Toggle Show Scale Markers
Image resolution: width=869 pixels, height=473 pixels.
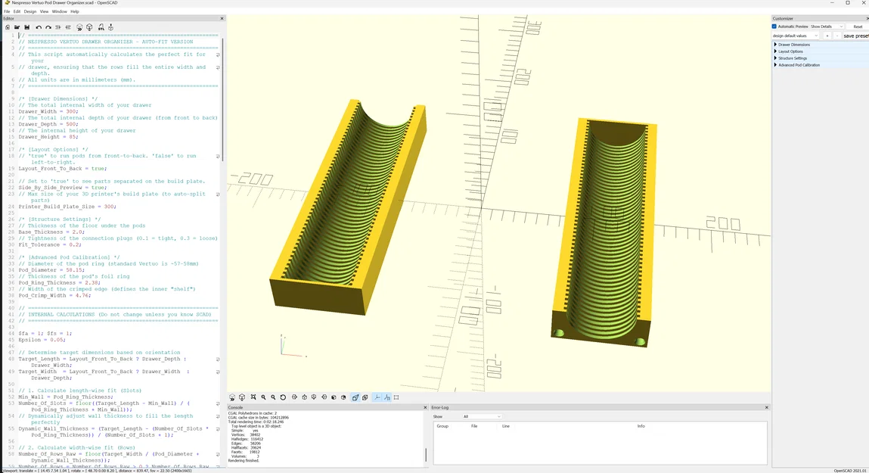(386, 397)
